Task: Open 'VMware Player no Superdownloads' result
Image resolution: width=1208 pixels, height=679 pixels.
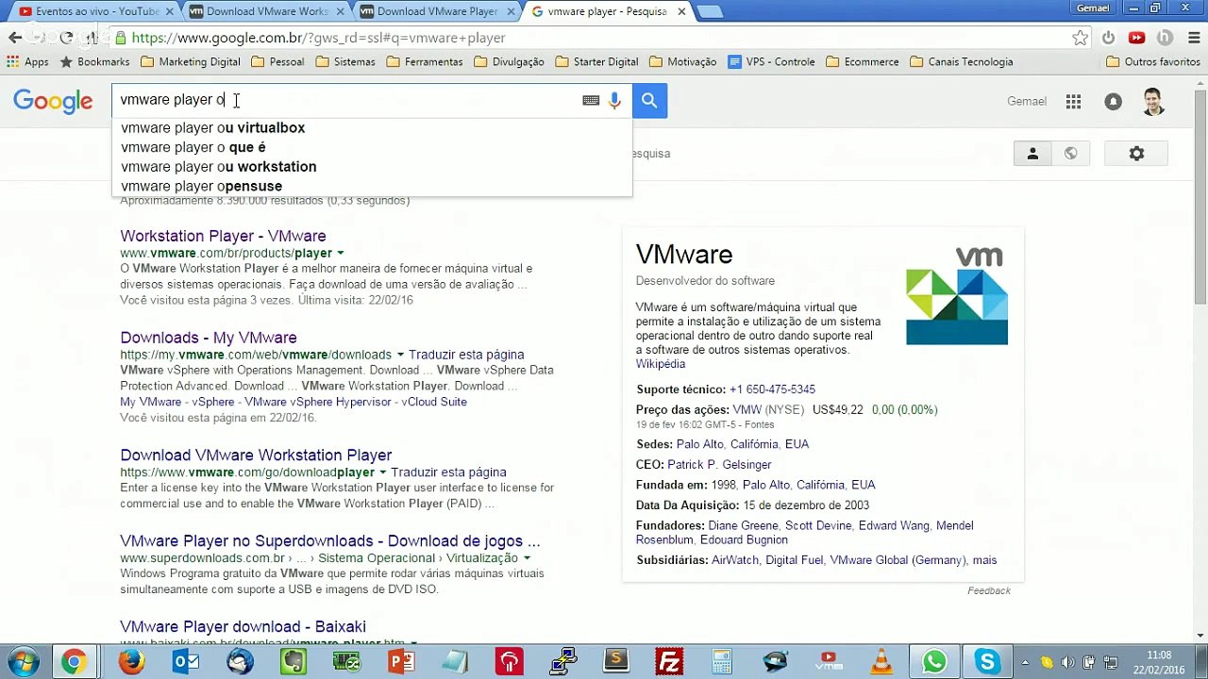Action: click(x=330, y=541)
